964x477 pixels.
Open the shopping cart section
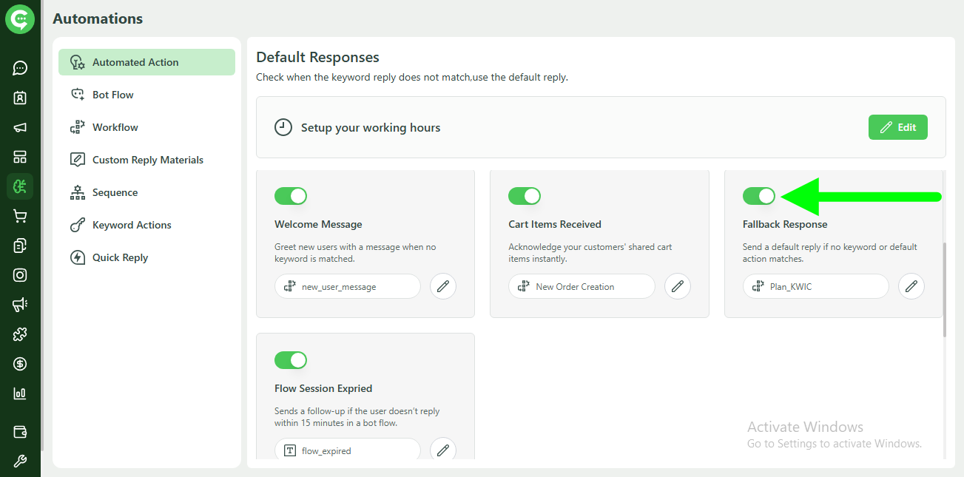coord(20,215)
